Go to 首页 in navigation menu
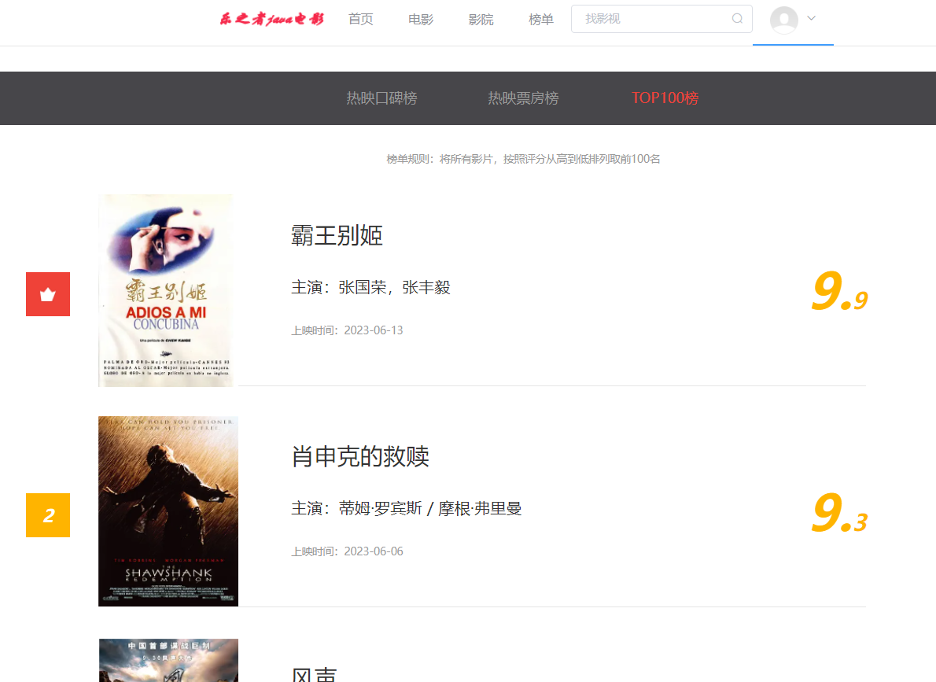936x682 pixels. 361,20
